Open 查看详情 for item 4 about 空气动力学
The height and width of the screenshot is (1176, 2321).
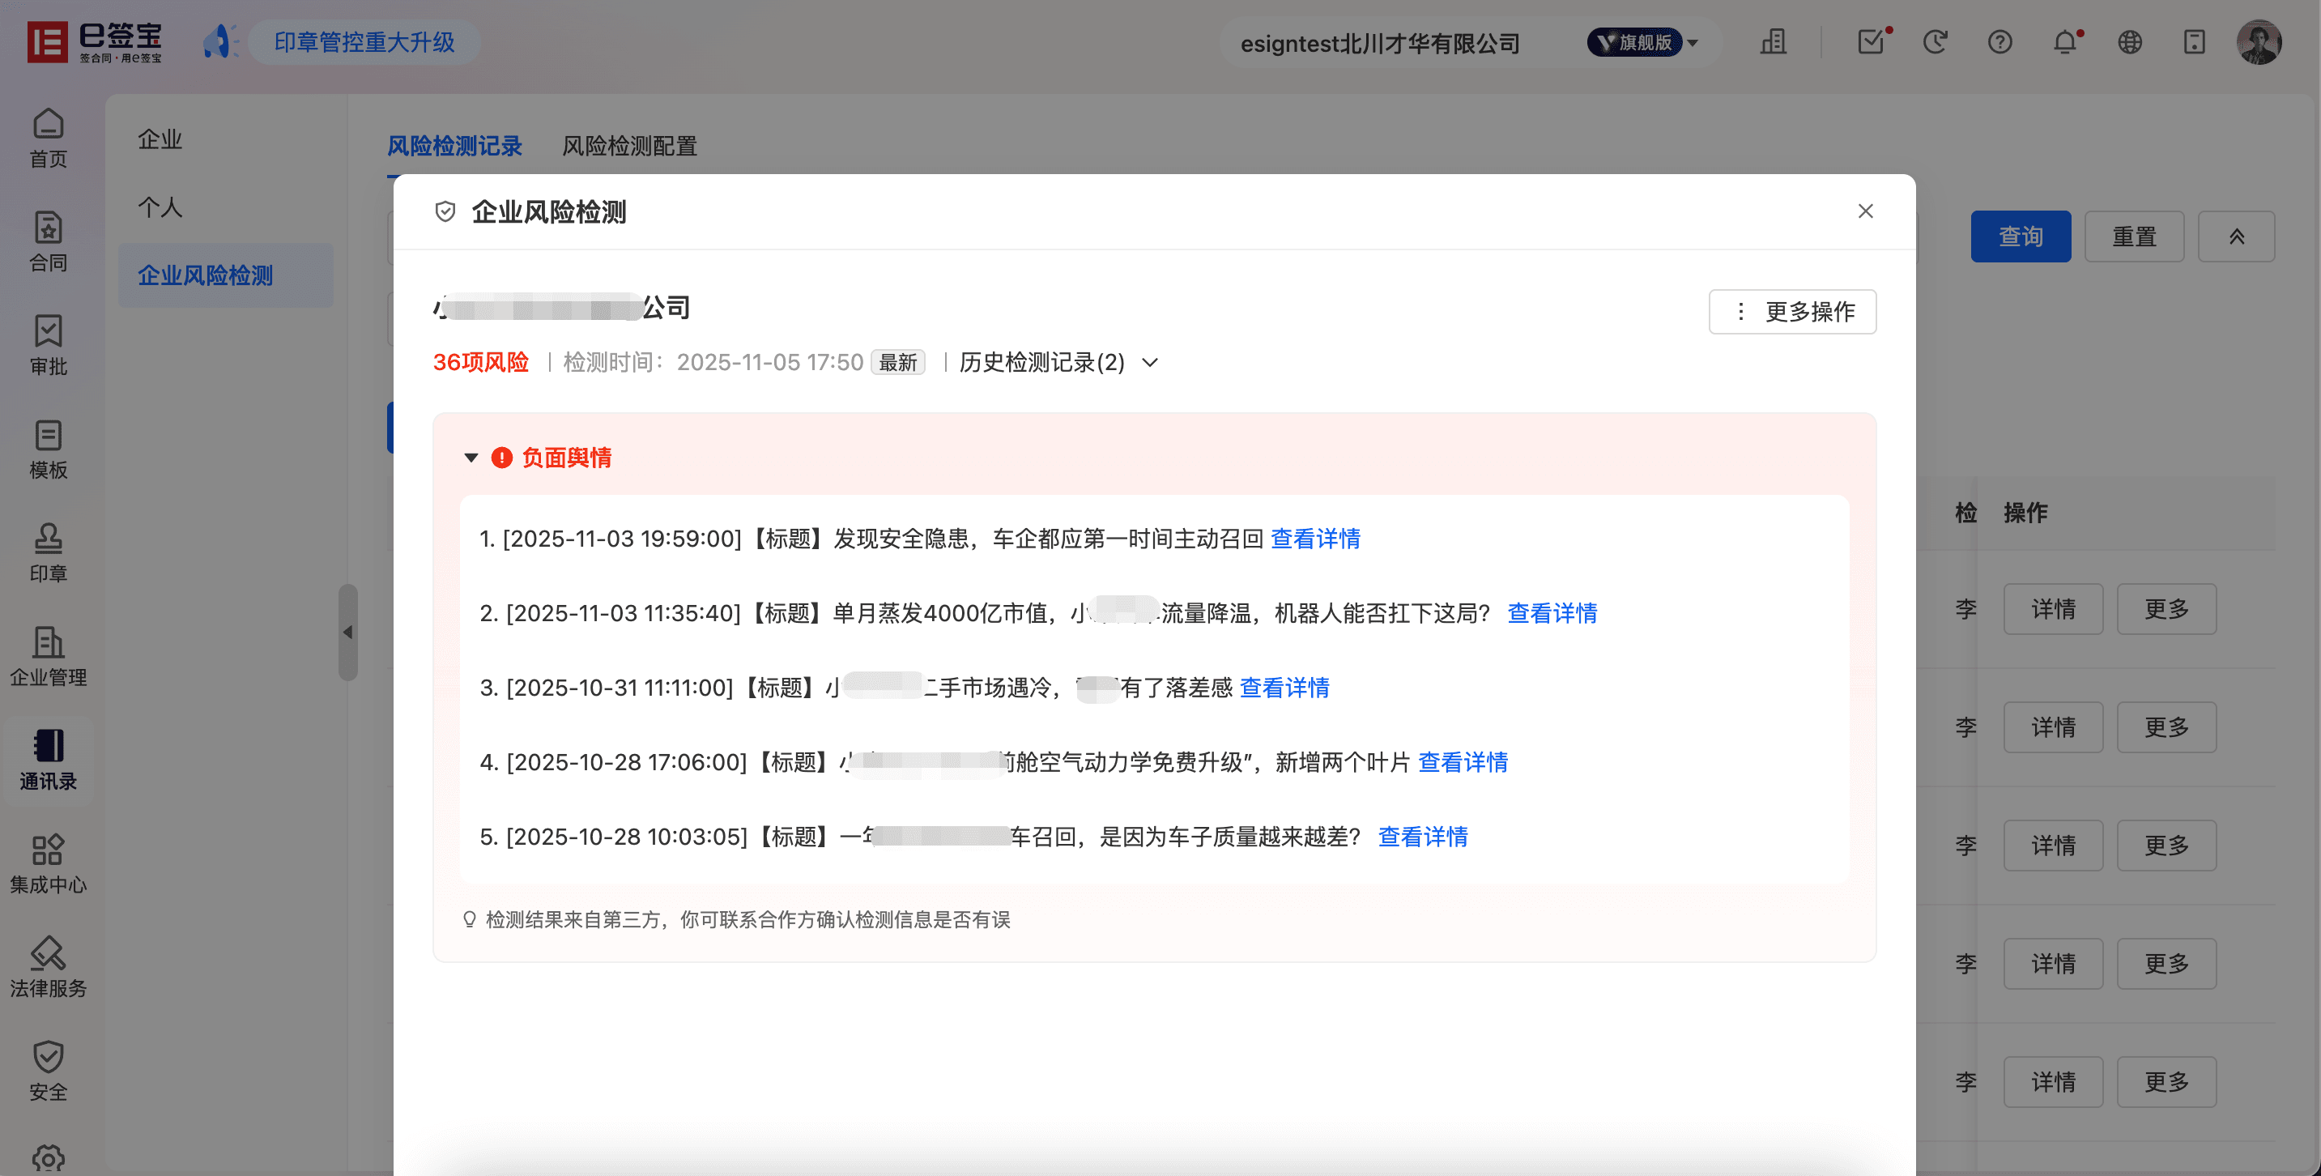tap(1463, 762)
